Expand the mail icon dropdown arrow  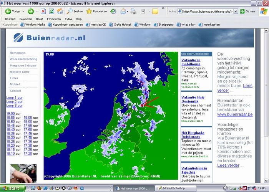click(x=128, y=11)
